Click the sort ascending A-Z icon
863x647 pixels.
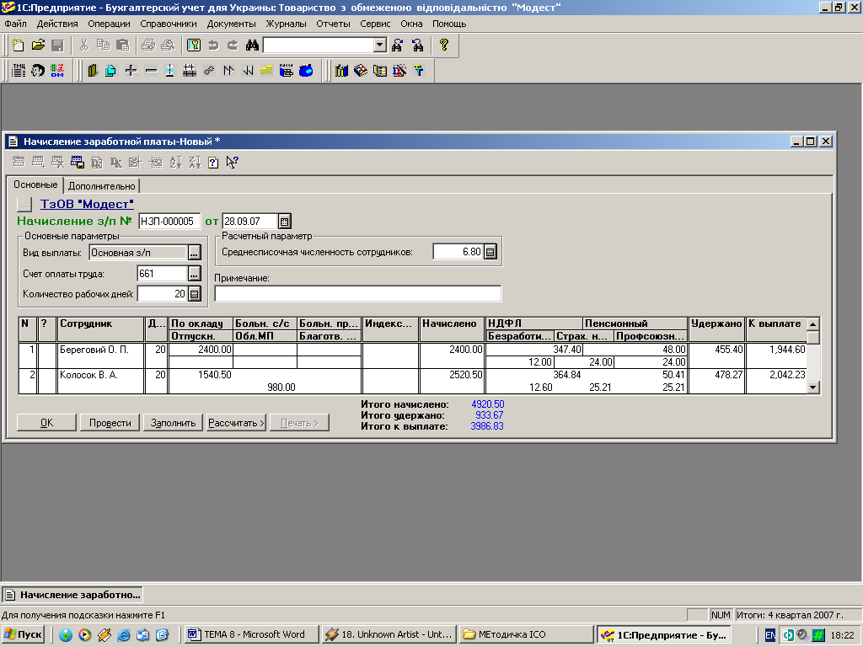(175, 163)
